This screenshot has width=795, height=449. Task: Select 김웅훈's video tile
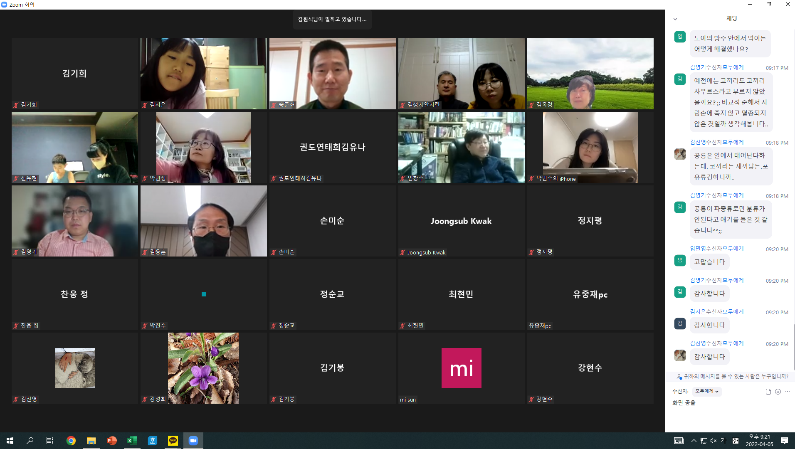pos(204,221)
